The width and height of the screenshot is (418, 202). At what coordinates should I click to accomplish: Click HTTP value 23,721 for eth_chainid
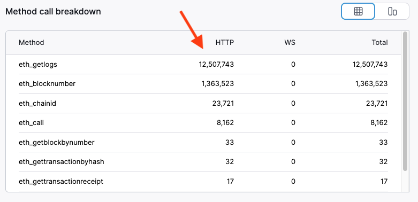point(223,104)
